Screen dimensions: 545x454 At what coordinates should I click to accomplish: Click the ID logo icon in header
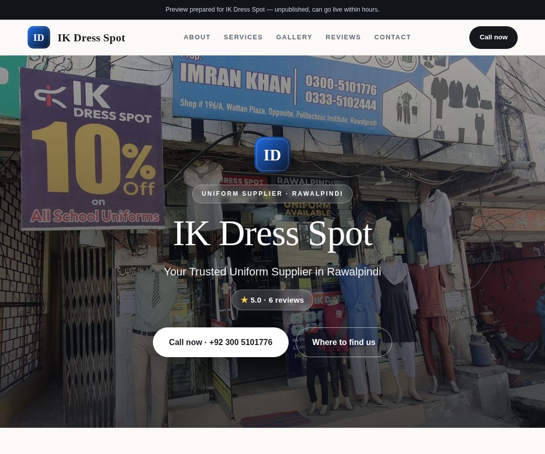(x=38, y=37)
